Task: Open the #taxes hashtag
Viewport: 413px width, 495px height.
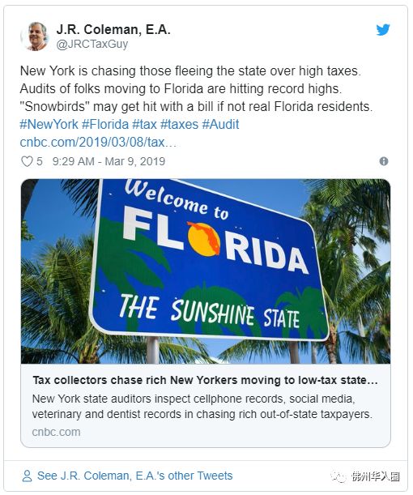Action: click(x=179, y=125)
